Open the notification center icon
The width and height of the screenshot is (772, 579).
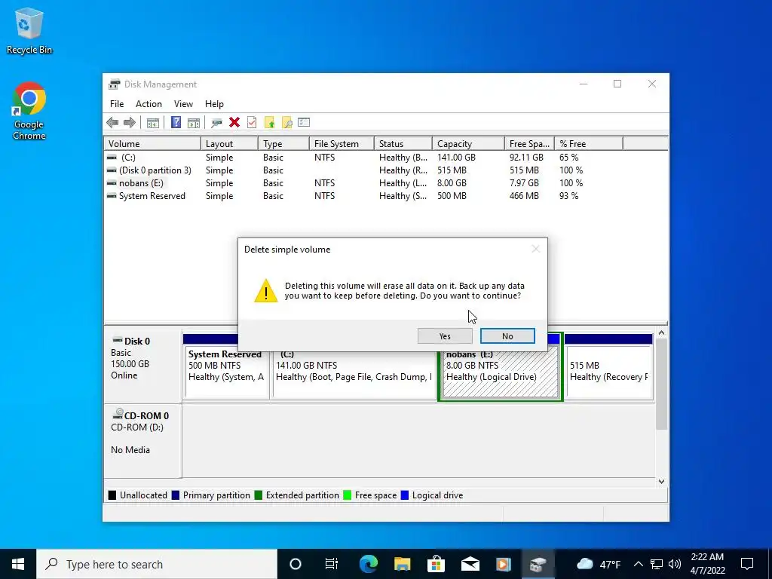[747, 564]
